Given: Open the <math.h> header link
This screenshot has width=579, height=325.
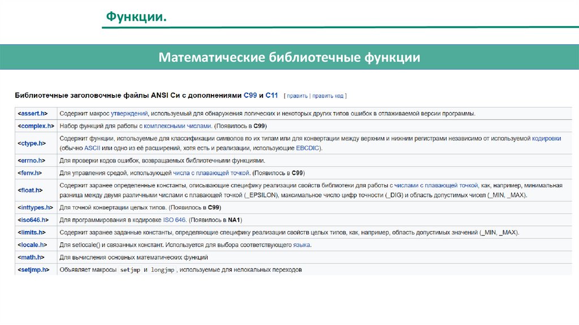Looking at the screenshot, I should pyautogui.click(x=31, y=257).
